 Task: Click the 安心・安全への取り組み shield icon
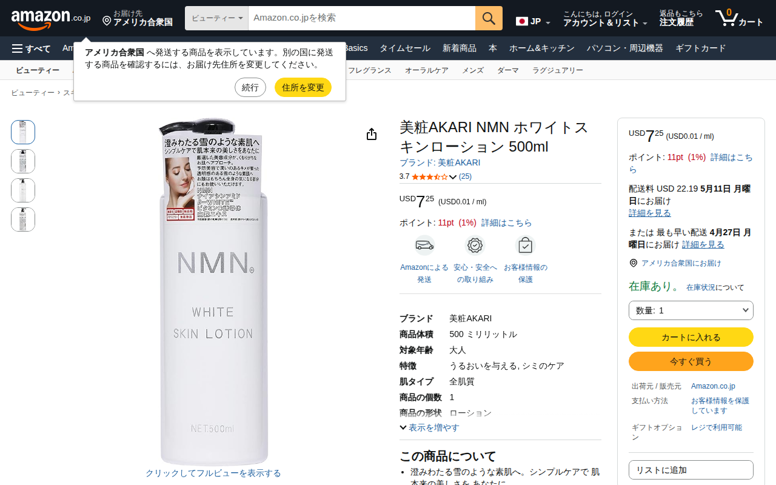(475, 246)
